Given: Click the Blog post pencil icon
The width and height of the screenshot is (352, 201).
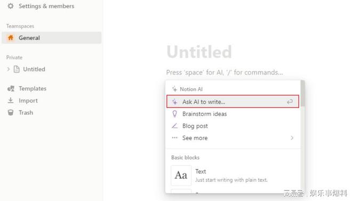Looking at the screenshot, I should [x=174, y=126].
